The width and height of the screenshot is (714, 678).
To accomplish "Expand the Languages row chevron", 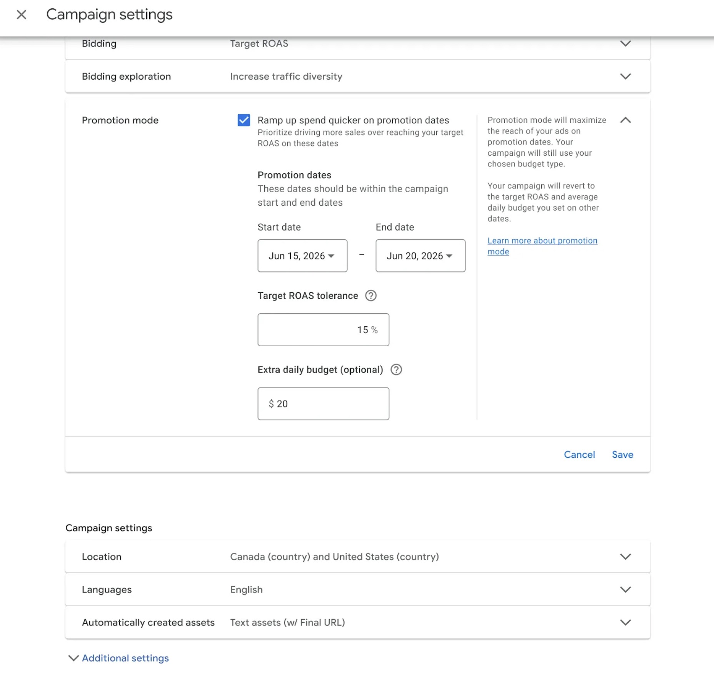I will (x=626, y=589).
